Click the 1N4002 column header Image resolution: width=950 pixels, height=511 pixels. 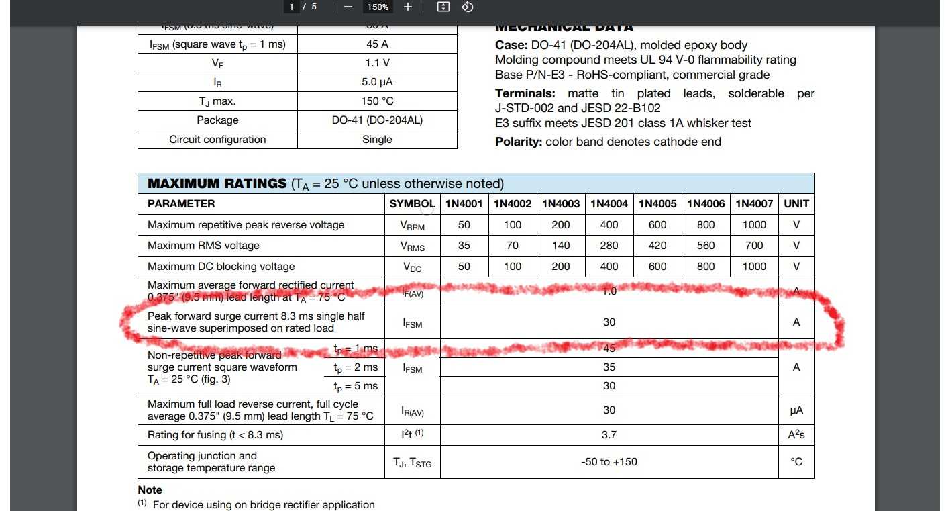(513, 203)
